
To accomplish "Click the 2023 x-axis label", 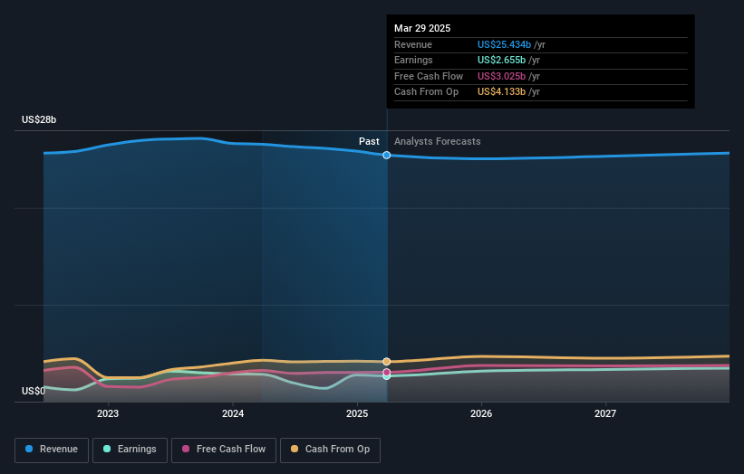I will click(108, 414).
